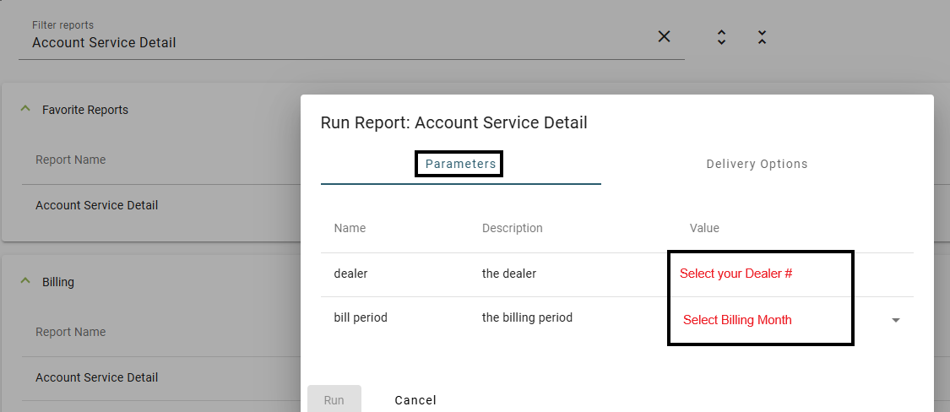Image resolution: width=950 pixels, height=412 pixels.
Task: Collapse the Billing section chevron
Action: point(24,282)
